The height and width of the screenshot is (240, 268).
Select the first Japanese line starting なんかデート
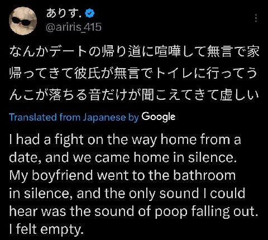[x=134, y=51]
